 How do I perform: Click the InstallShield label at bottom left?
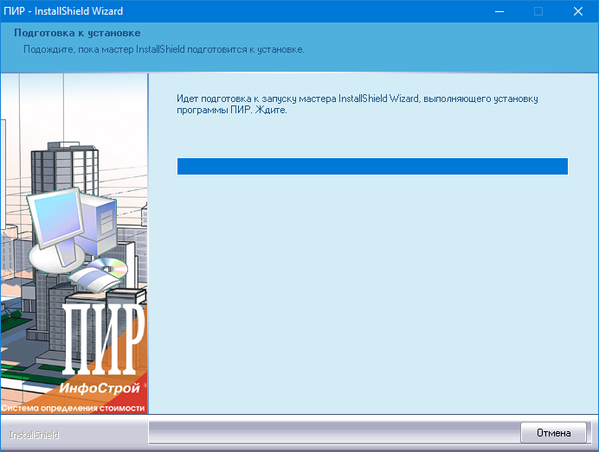[35, 434]
